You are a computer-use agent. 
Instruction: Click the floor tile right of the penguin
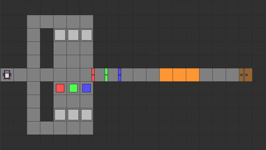coord(20,75)
